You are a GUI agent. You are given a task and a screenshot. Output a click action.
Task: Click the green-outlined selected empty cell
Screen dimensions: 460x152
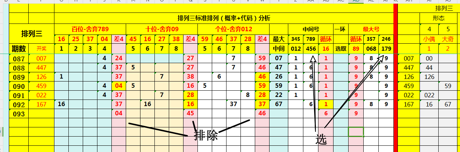click(x=356, y=131)
